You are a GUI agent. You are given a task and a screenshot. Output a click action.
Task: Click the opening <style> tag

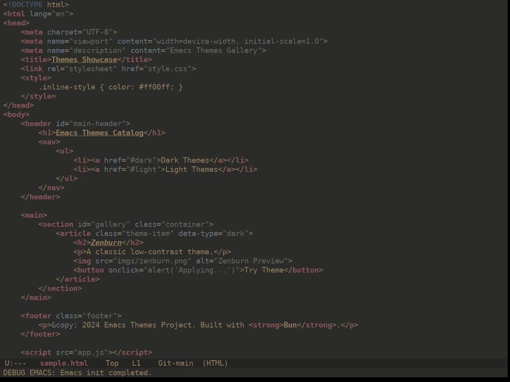[x=36, y=78]
